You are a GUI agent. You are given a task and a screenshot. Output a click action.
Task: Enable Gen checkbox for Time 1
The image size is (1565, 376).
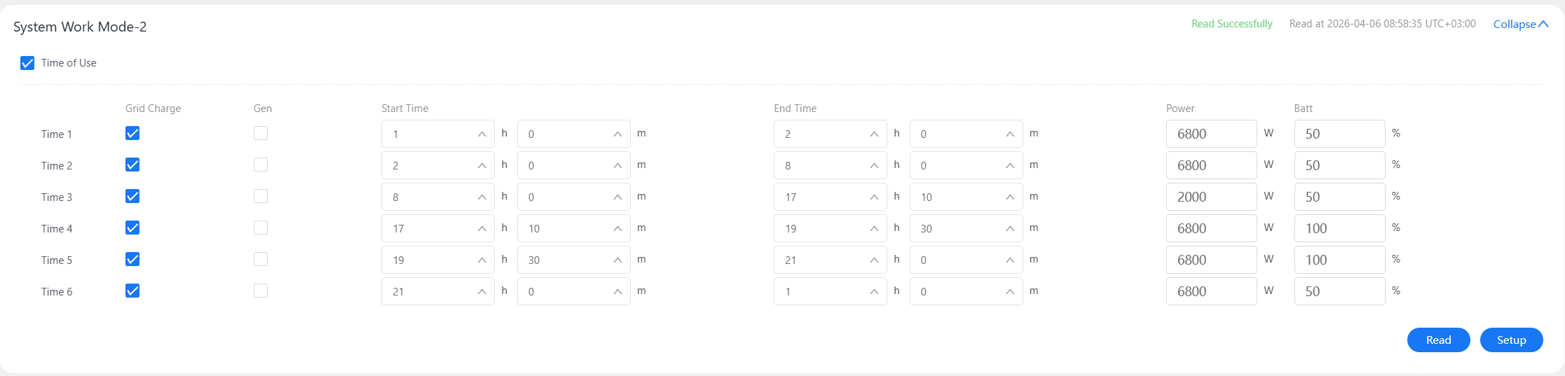(x=261, y=133)
